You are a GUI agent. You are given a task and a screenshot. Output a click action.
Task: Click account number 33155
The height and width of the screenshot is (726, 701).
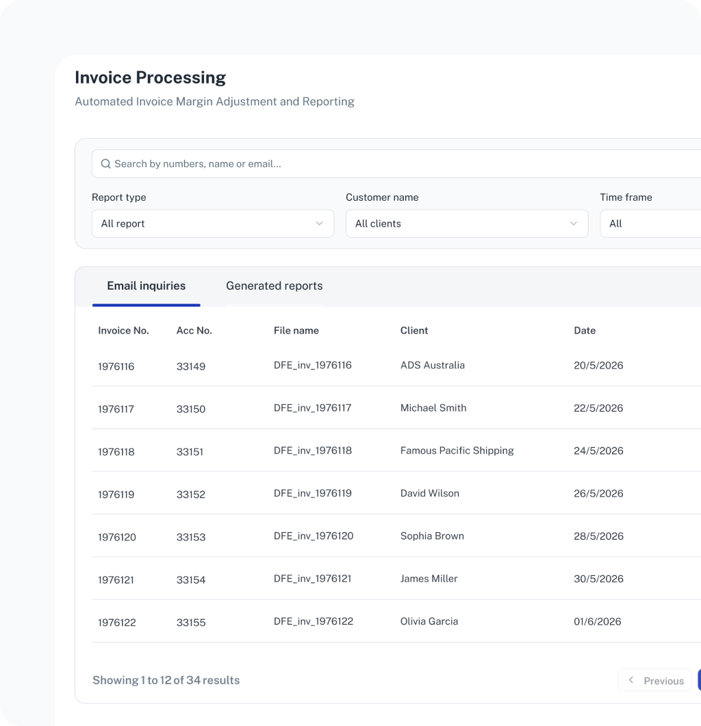191,623
